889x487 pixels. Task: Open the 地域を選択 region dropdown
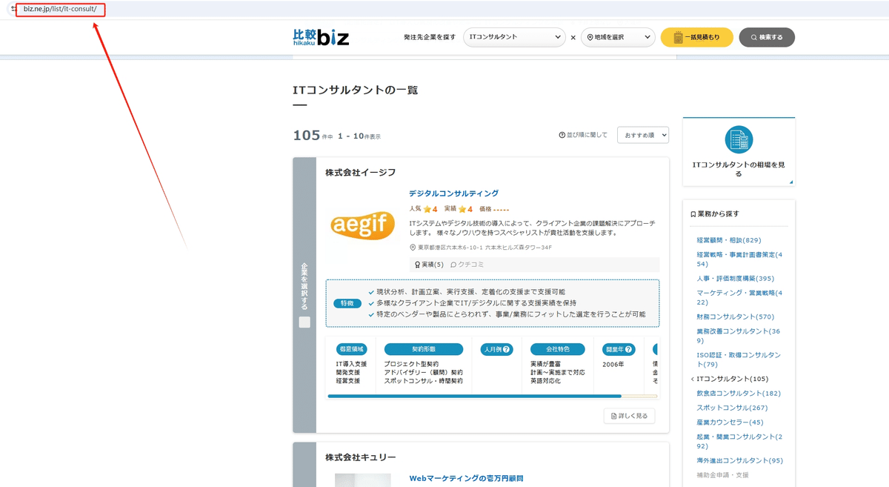click(618, 37)
